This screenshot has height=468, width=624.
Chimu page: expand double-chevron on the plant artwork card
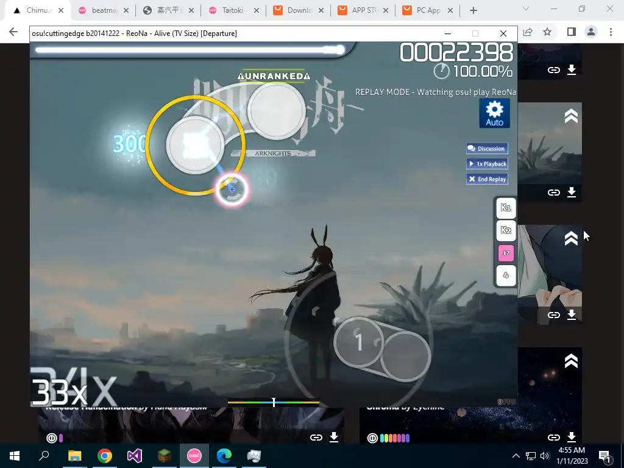(x=571, y=116)
